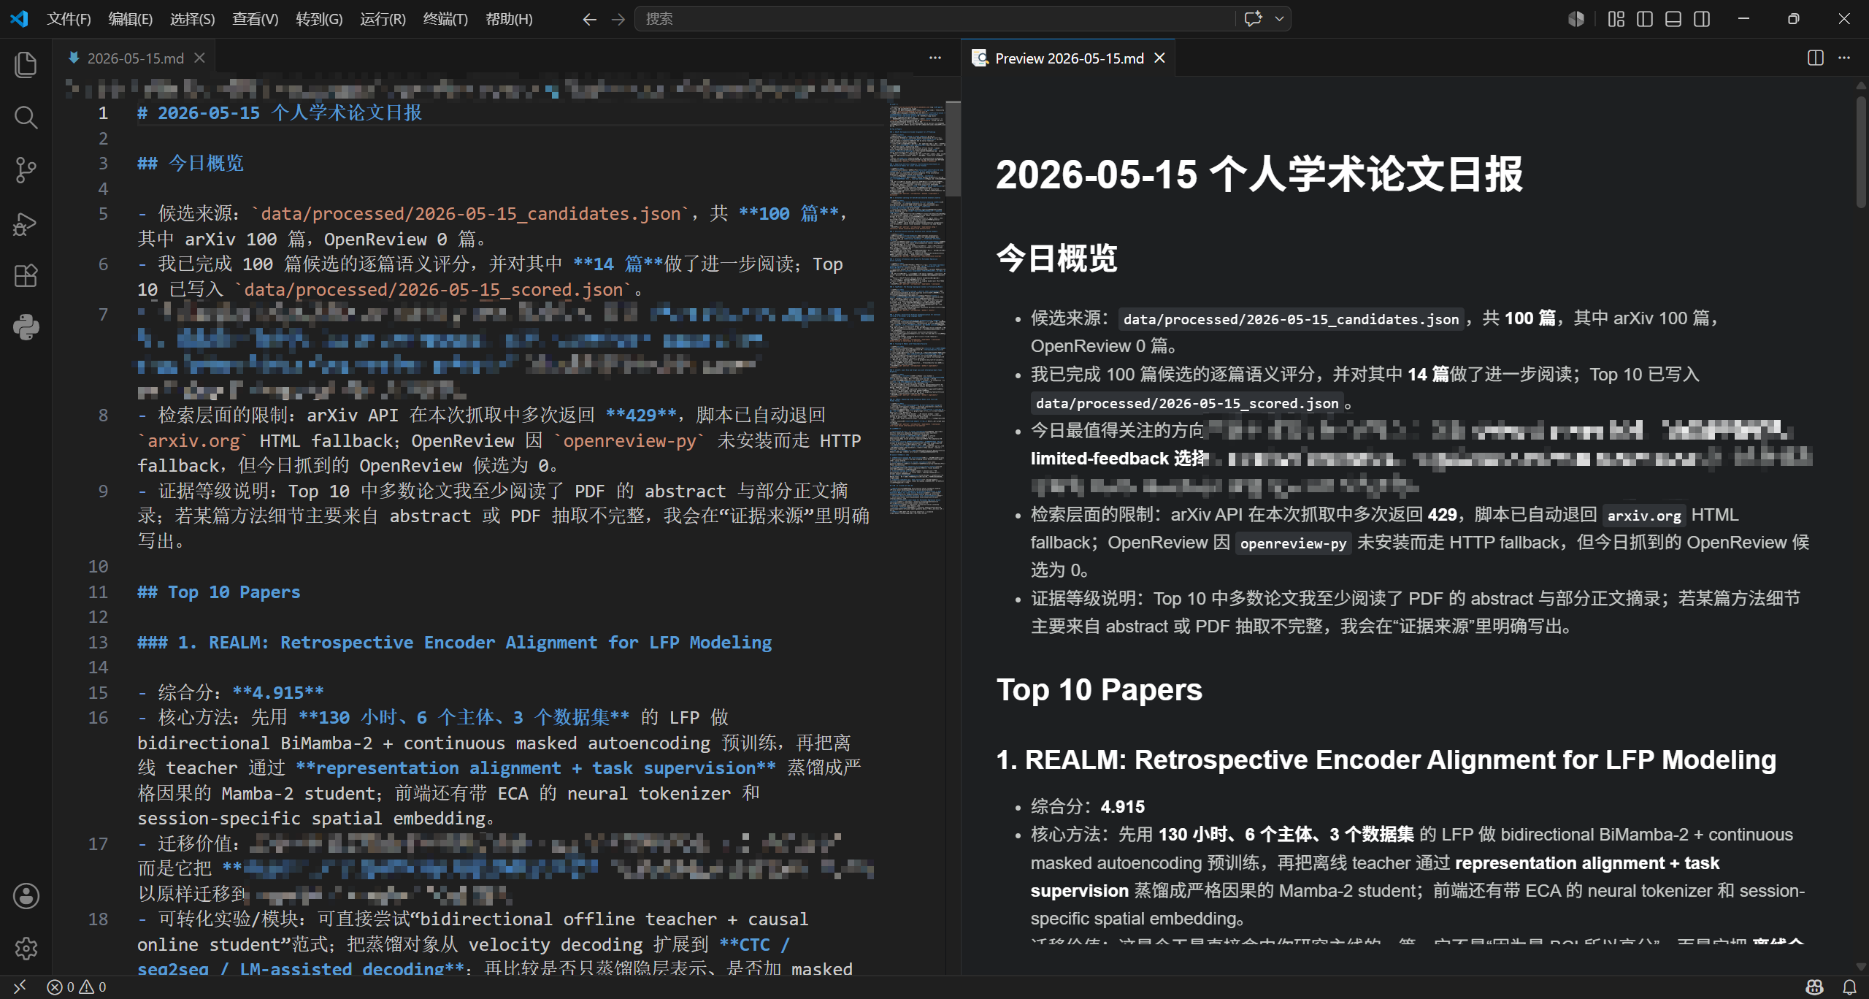
Task: Show errors and warnings in status bar
Action: point(77,987)
